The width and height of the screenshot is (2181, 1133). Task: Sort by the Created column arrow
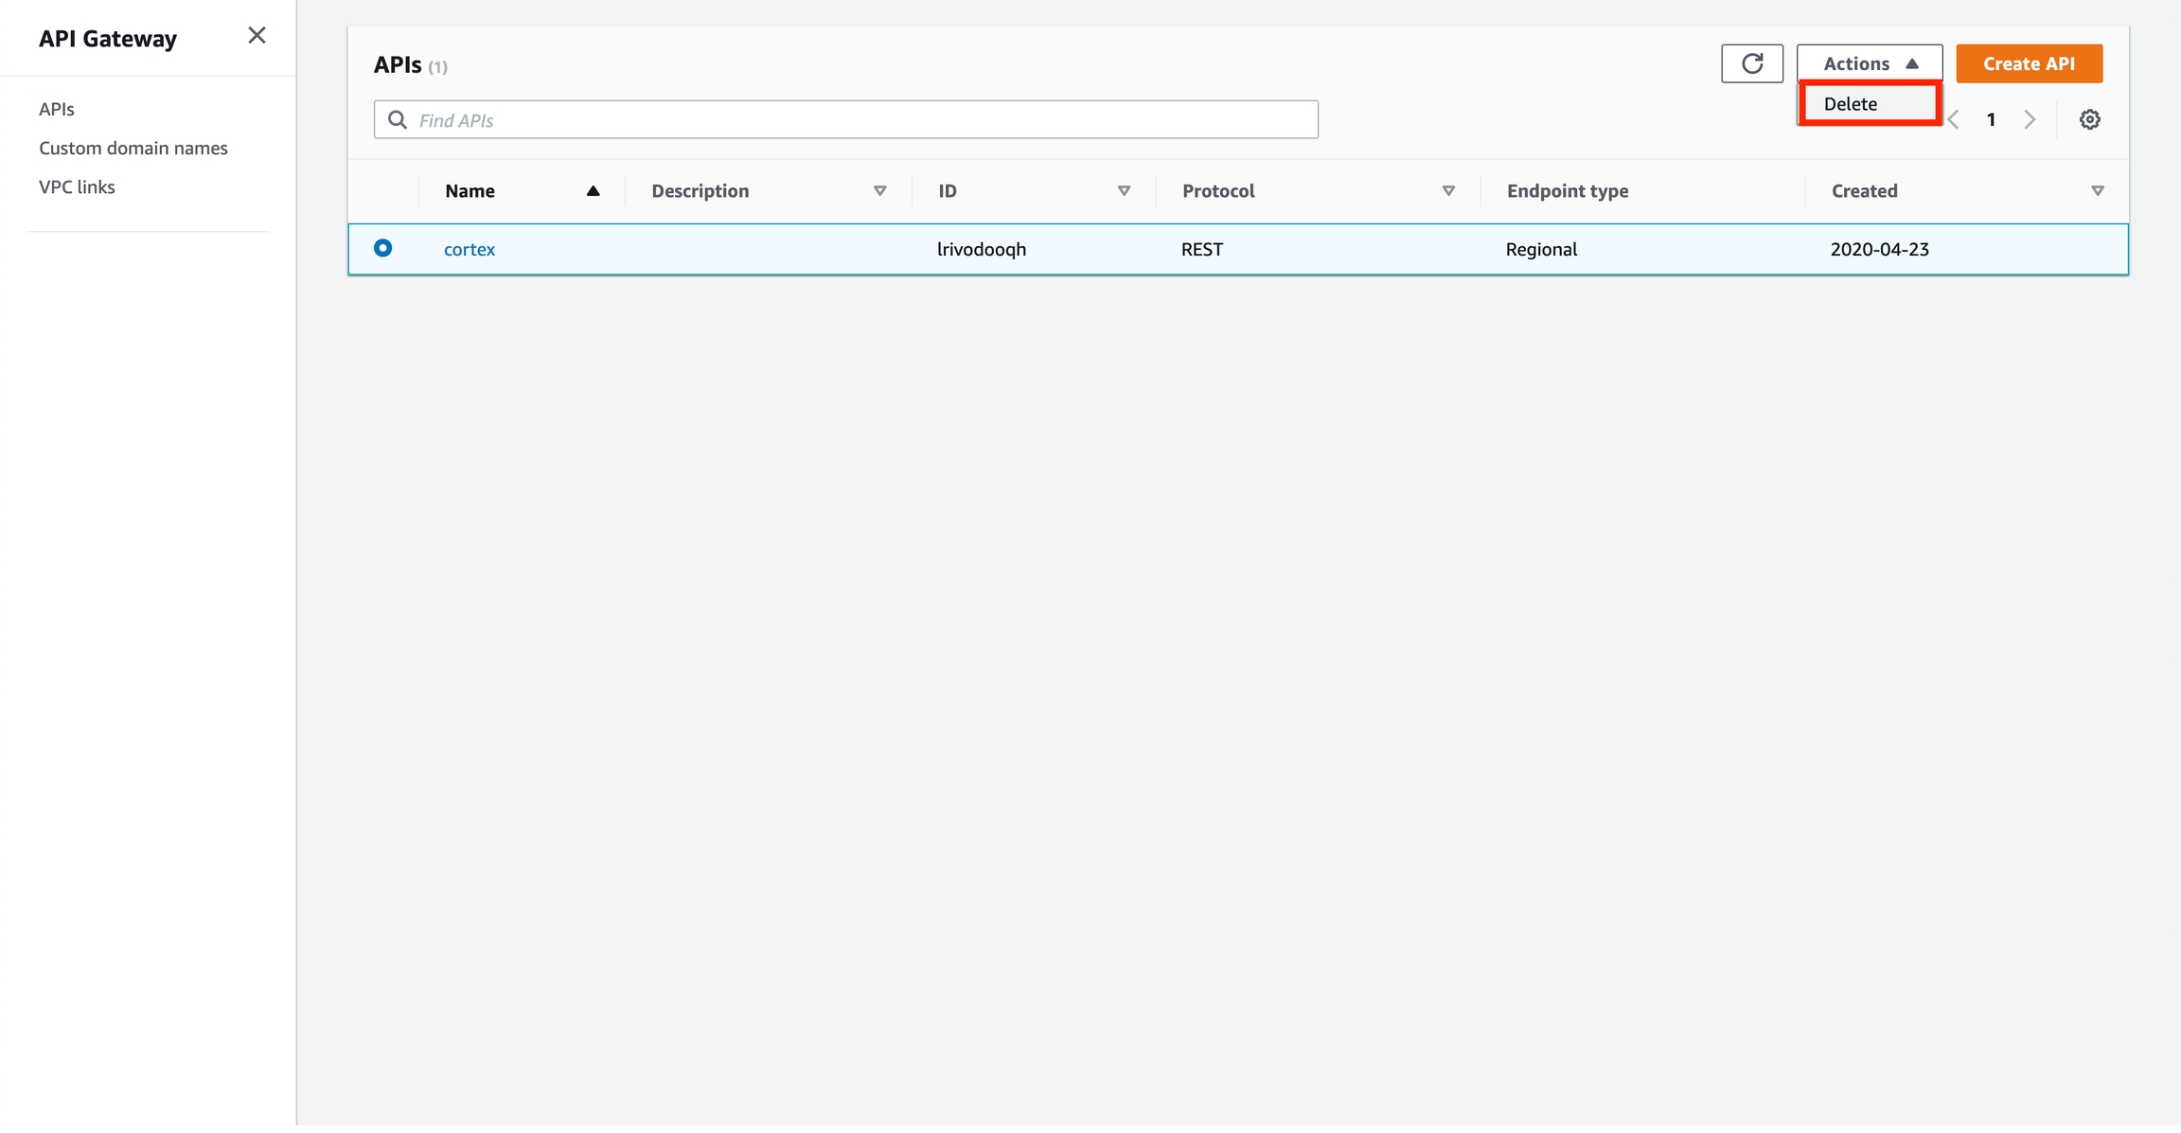point(2097,191)
